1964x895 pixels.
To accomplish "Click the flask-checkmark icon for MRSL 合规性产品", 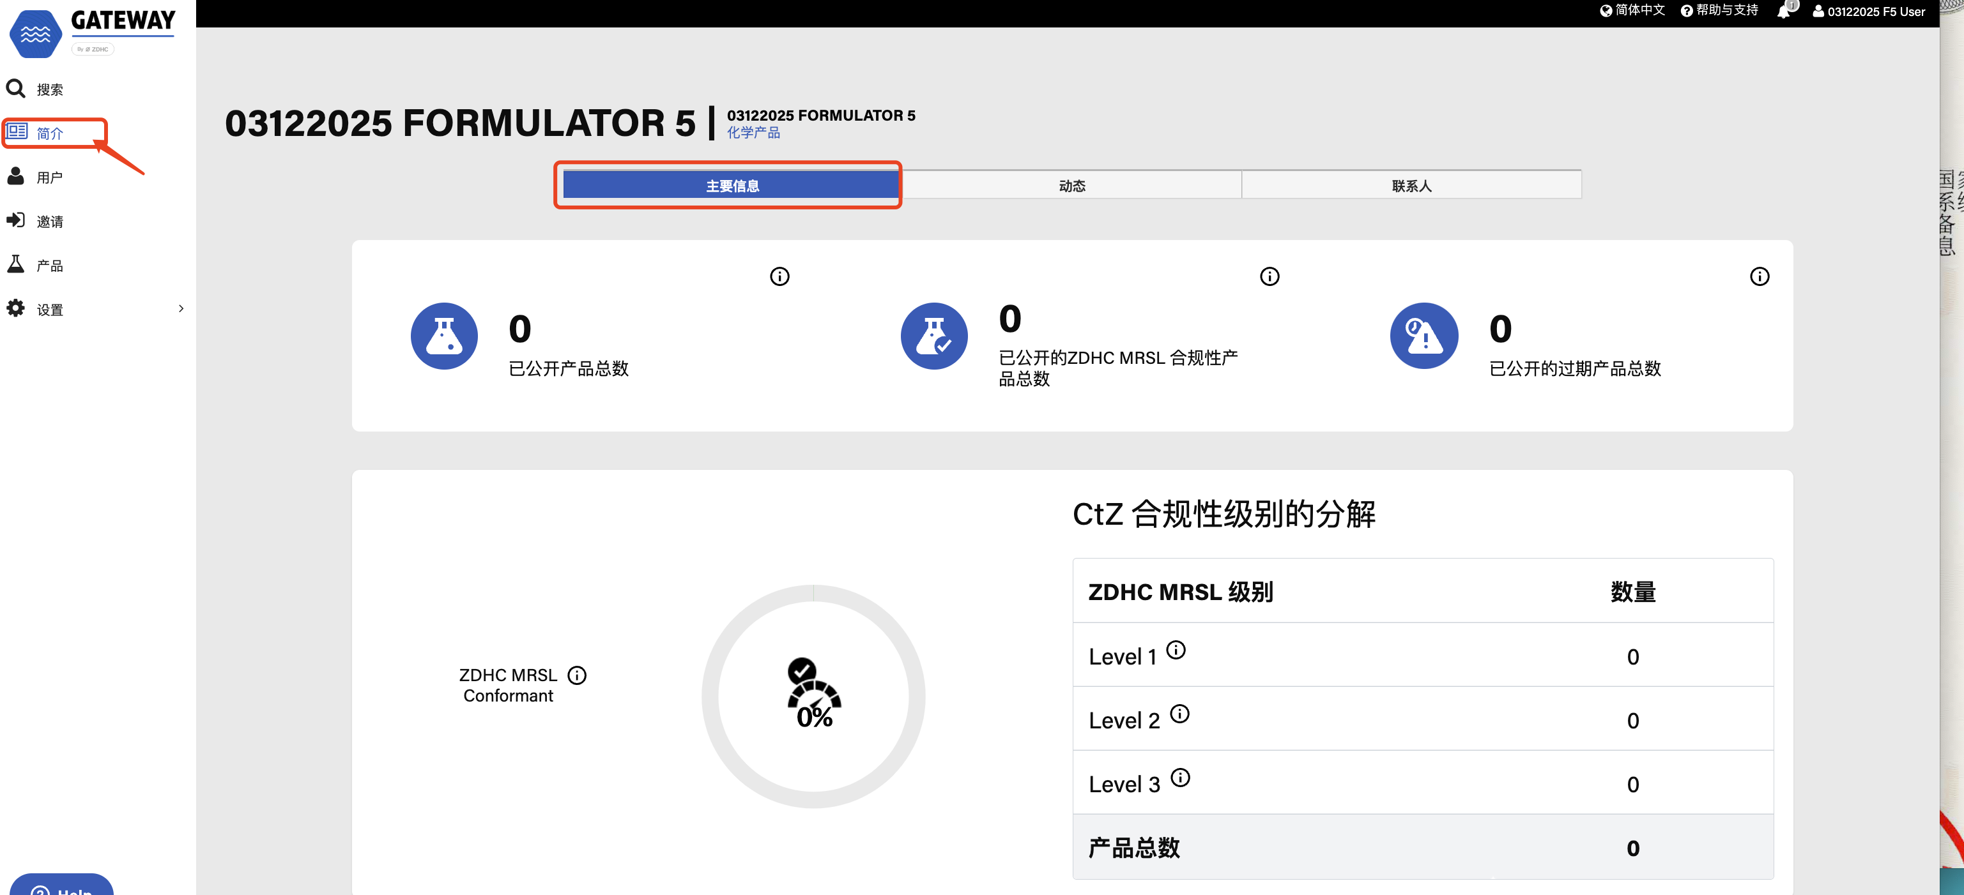I will click(934, 336).
